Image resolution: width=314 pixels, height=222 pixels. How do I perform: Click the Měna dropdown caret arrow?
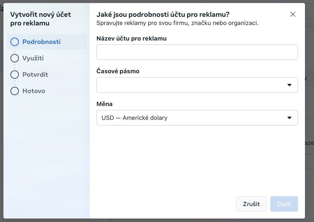tap(289, 118)
